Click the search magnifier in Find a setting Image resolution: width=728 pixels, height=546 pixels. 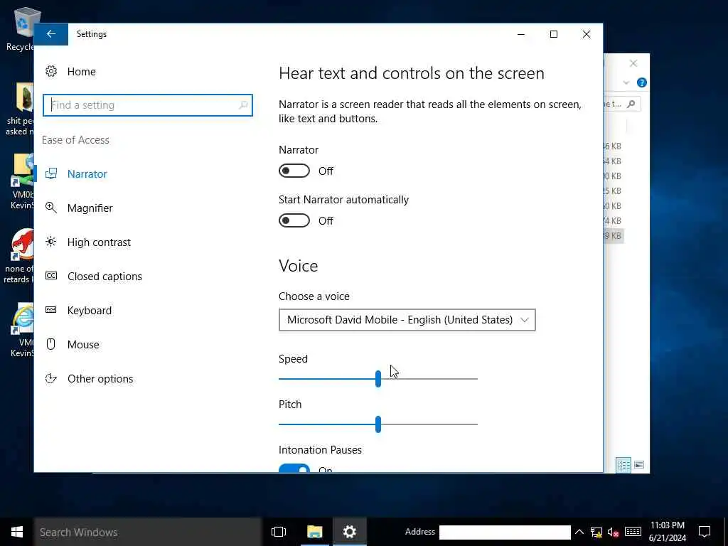click(243, 105)
